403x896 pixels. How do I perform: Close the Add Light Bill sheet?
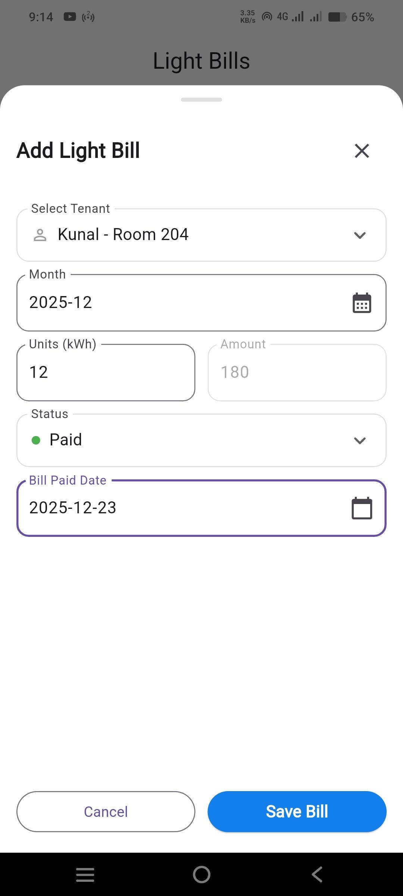[x=362, y=151]
